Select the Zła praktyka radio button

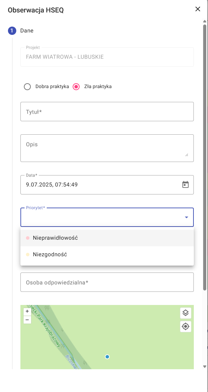(x=76, y=86)
